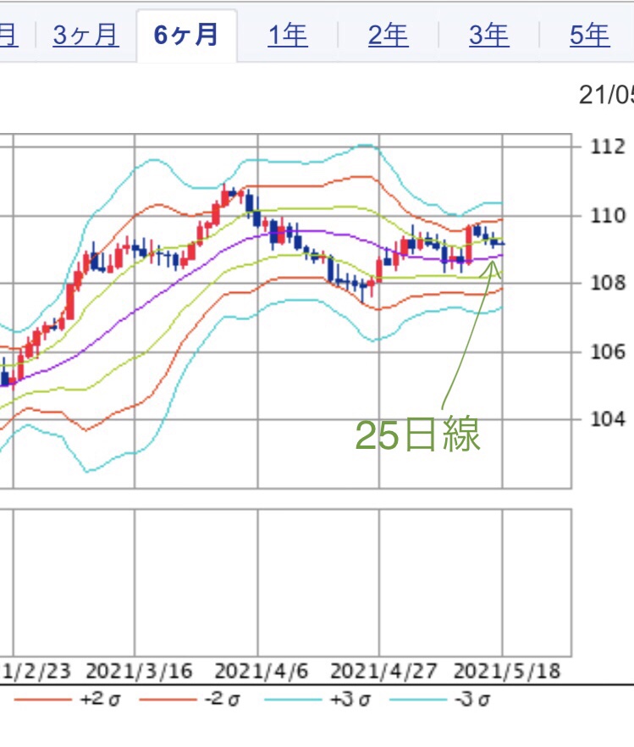
Task: Click the orange +2σ legend line sample
Action: (42, 700)
